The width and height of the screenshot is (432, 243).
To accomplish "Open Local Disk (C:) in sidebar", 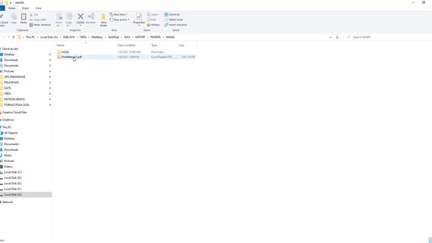I will (x=13, y=172).
